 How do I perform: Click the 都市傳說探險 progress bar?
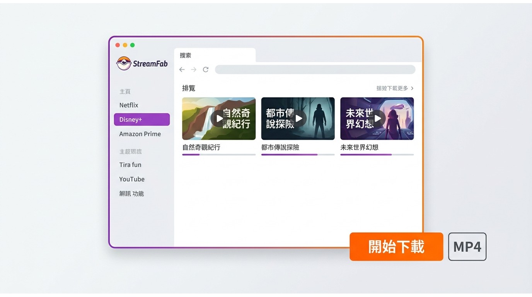tap(298, 155)
